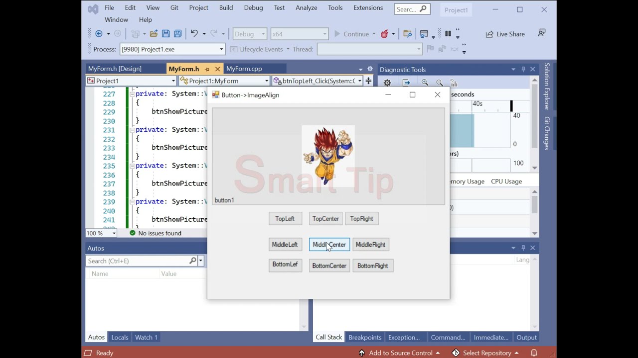Image resolution: width=638 pixels, height=358 pixels.
Task: Collapse code block at line 235
Action: click(x=132, y=166)
